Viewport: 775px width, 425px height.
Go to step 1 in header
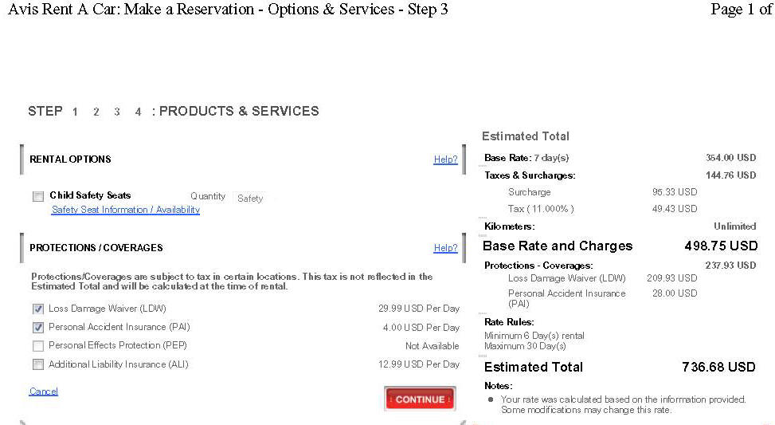coord(75,112)
